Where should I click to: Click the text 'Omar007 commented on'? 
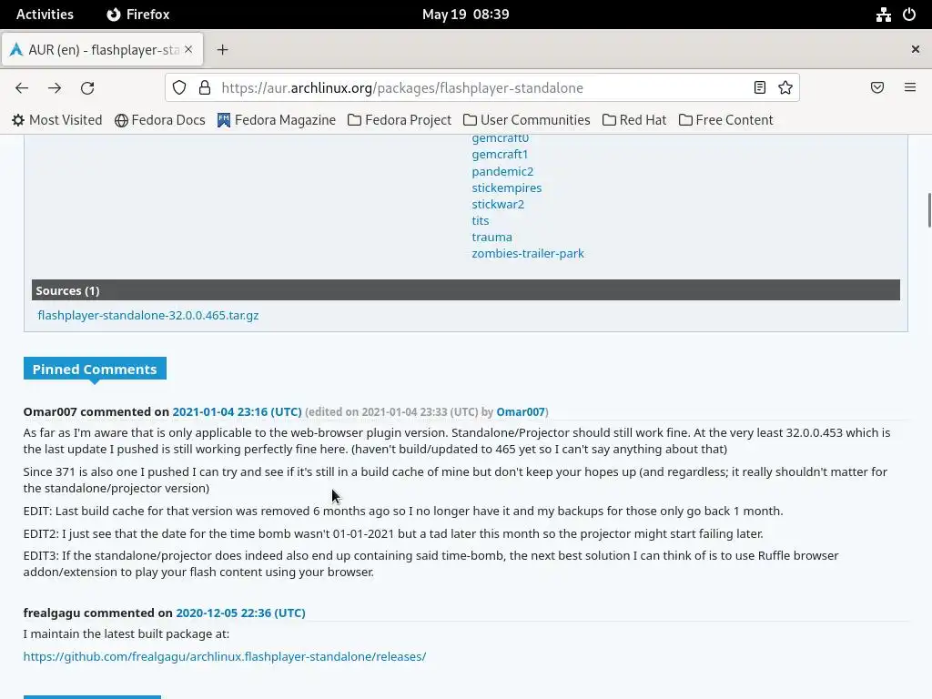pos(96,412)
